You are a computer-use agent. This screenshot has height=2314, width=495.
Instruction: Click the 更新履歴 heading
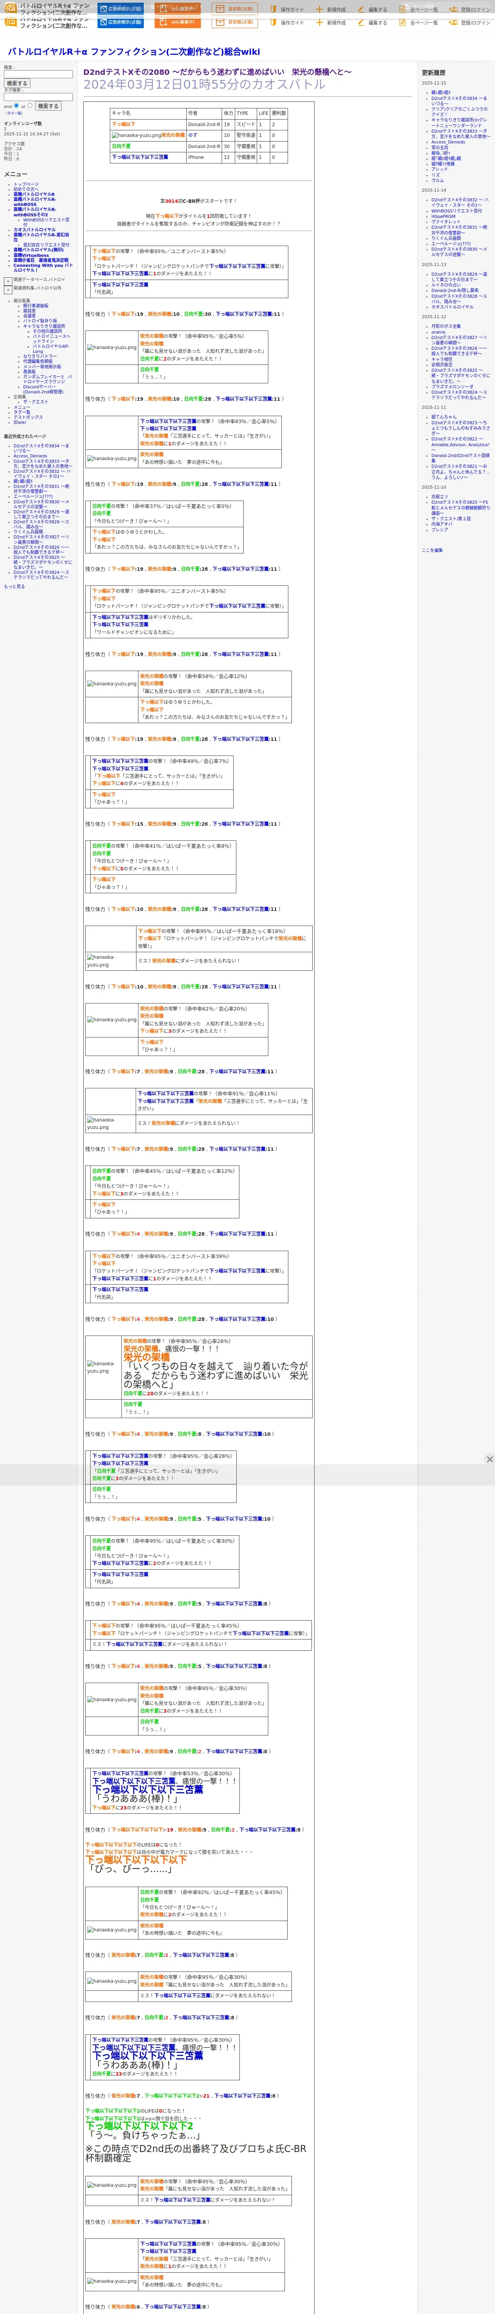tap(434, 73)
